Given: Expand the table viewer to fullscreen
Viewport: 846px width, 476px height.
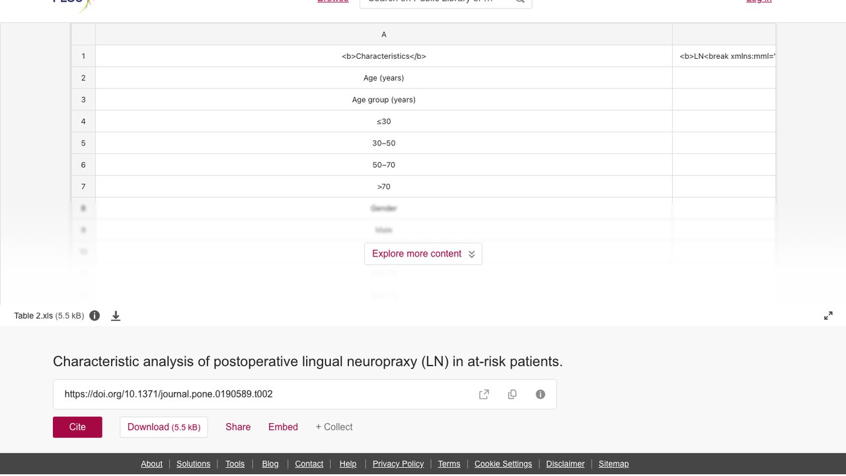Looking at the screenshot, I should (828, 315).
